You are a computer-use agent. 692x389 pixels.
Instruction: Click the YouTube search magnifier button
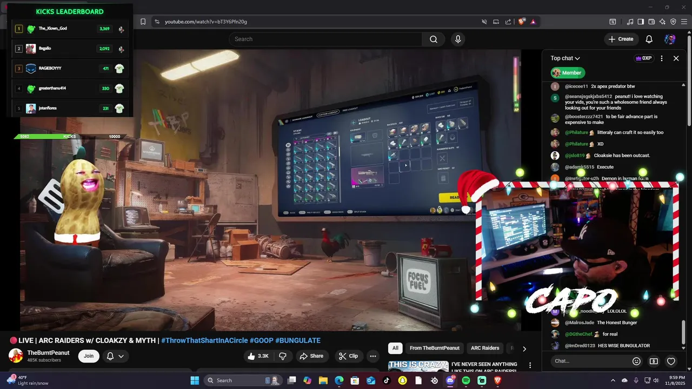coord(434,39)
